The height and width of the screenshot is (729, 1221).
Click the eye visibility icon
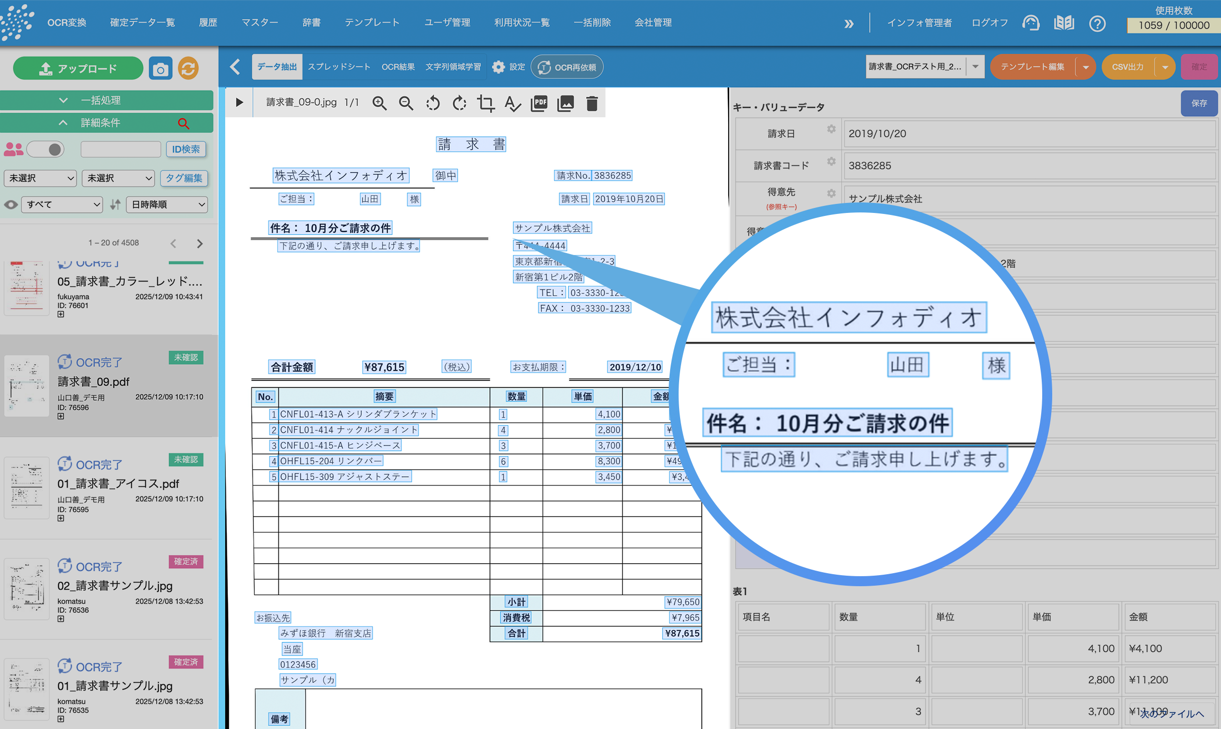tap(11, 204)
